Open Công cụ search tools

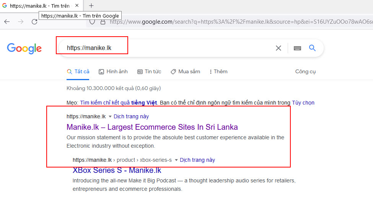[305, 72]
